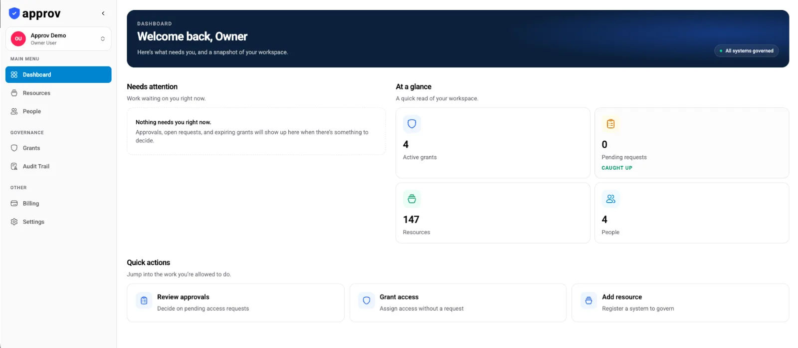Open the People page from sidebar
The image size is (798, 348).
pos(58,112)
